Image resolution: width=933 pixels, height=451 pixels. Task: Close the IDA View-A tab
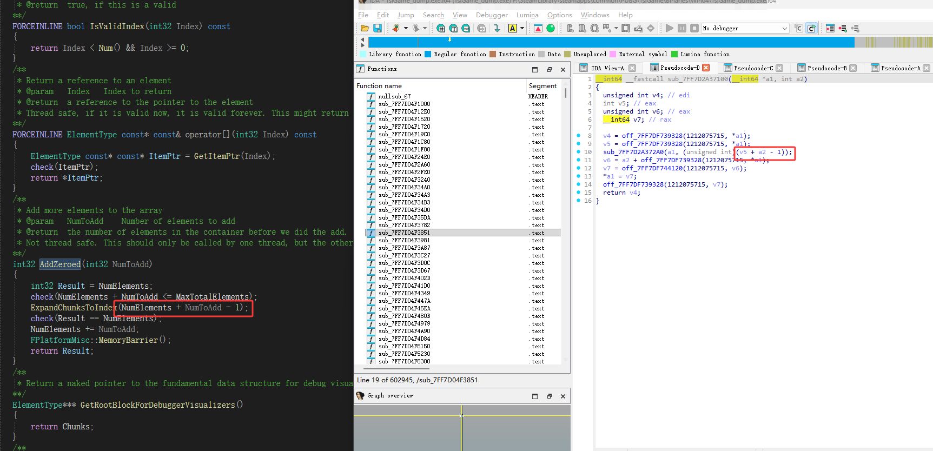632,68
